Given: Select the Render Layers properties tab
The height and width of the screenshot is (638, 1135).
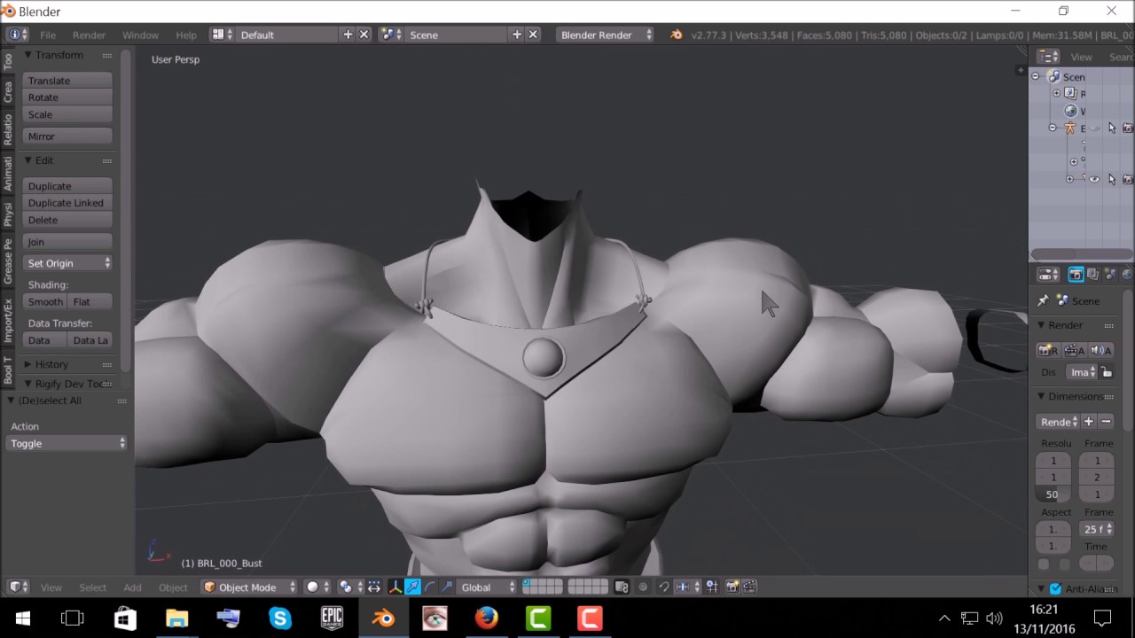Looking at the screenshot, I should pyautogui.click(x=1092, y=275).
